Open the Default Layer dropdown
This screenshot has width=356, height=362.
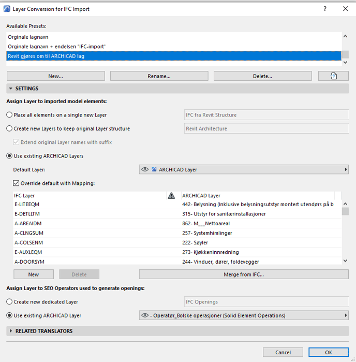pyautogui.click(x=244, y=169)
